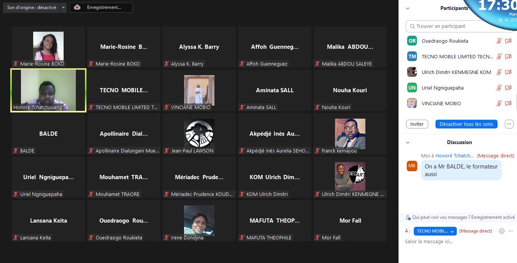Click the TM avatar for TECNO MOBILE LIMITED
517x263 pixels.
click(x=412, y=56)
